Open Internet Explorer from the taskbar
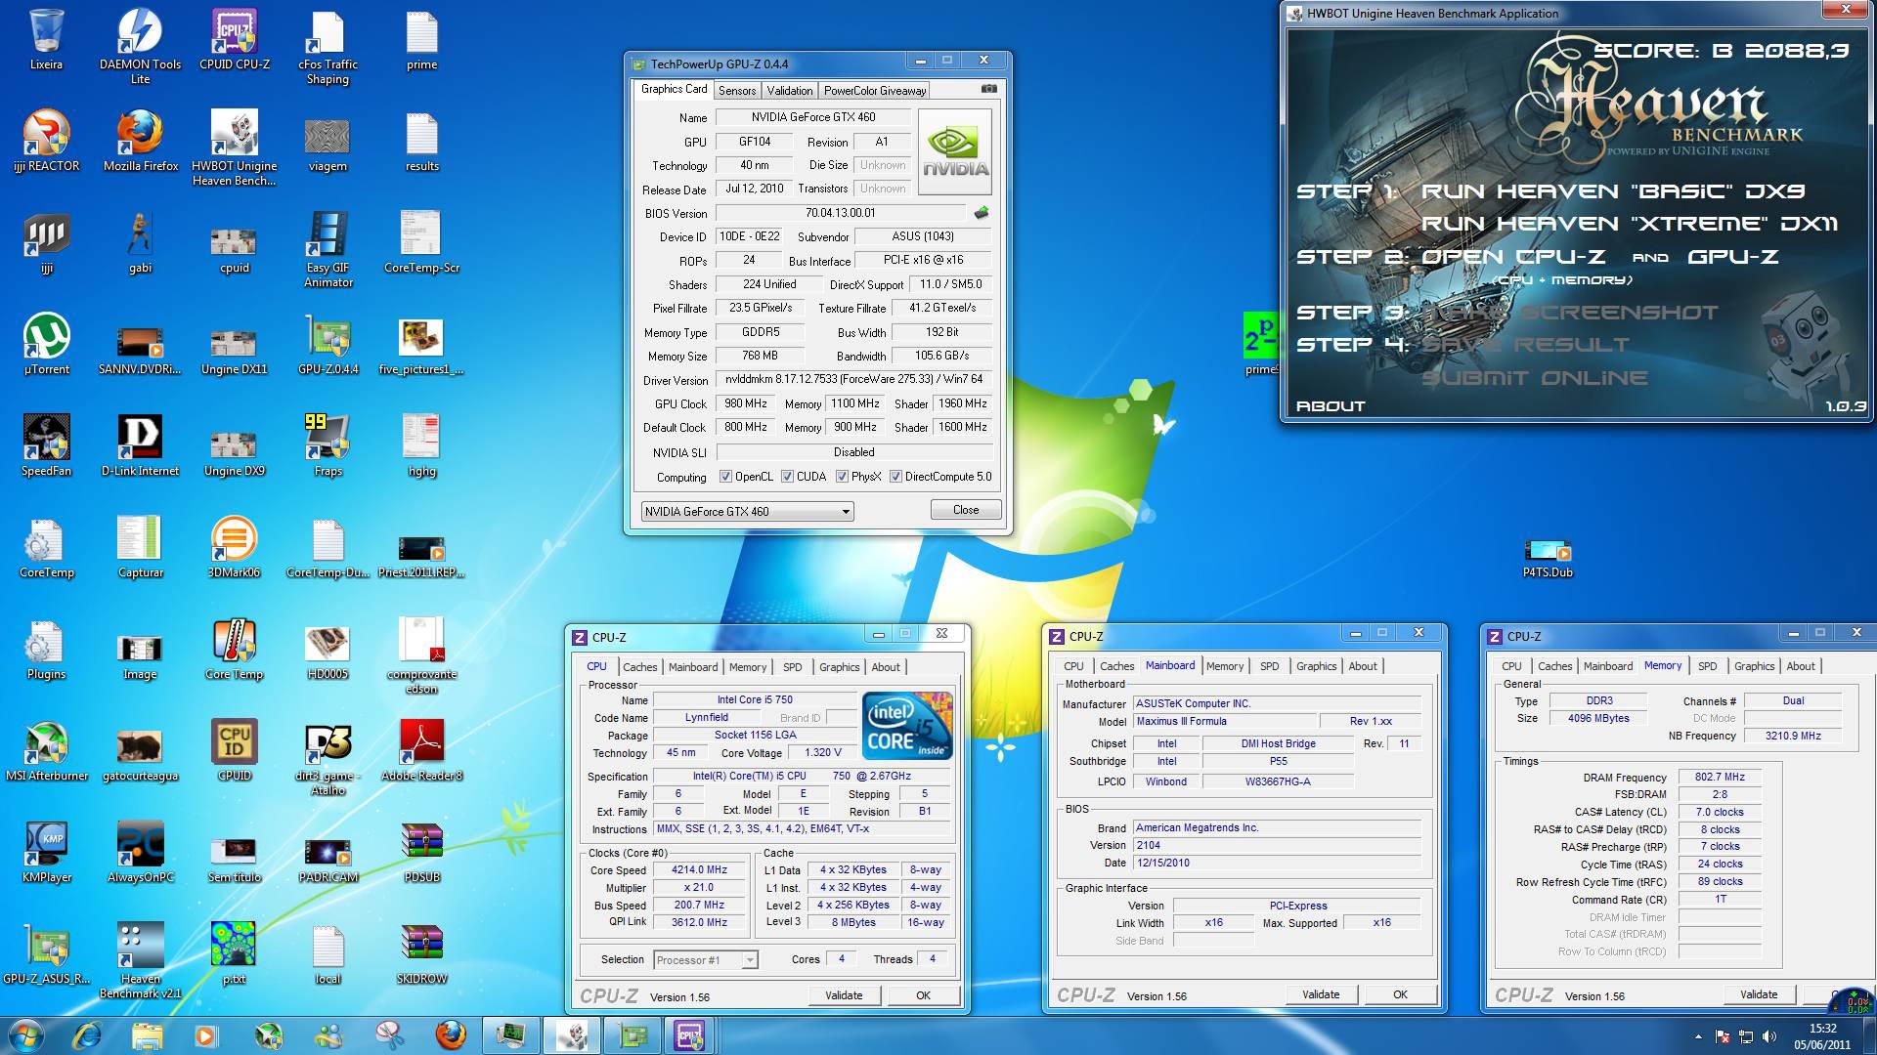This screenshot has width=1877, height=1055. coord(87,1035)
